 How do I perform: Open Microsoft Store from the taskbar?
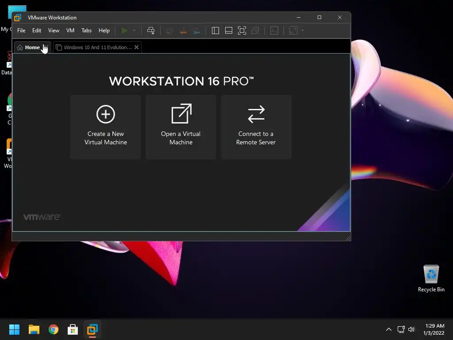pyautogui.click(x=73, y=329)
